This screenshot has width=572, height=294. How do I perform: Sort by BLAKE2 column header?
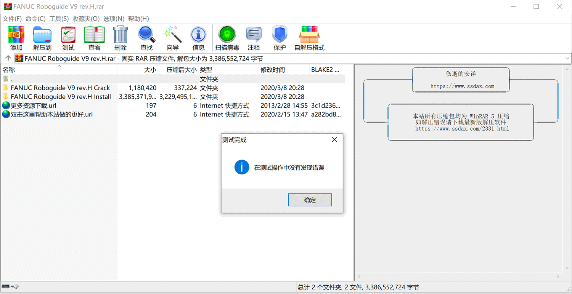coord(327,70)
